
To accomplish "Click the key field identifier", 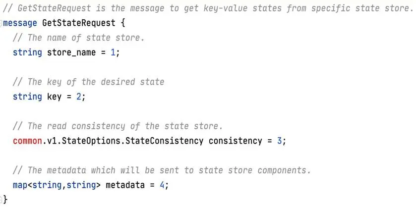I will click(55, 97).
